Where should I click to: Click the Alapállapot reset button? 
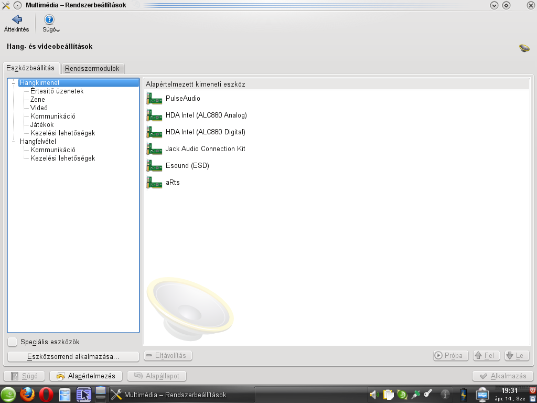[157, 376]
